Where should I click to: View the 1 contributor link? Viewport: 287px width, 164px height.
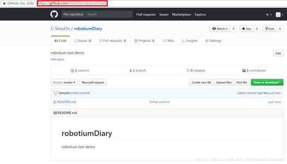coord(254,70)
